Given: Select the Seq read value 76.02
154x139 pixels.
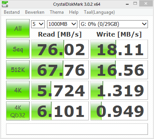Looking at the screenshot, I should pos(60,49).
